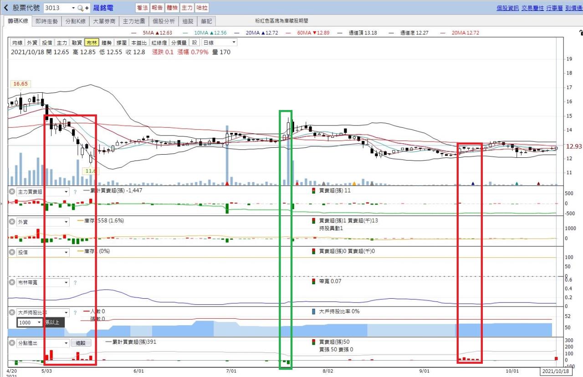Open the 交易屬性 link

tap(532, 8)
